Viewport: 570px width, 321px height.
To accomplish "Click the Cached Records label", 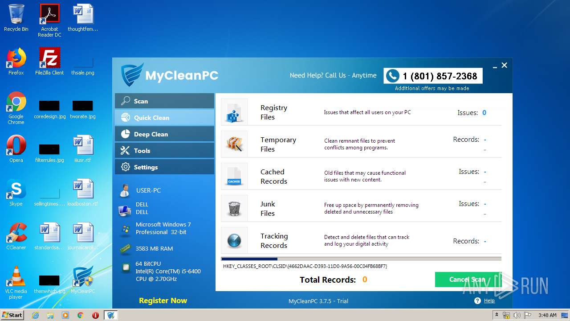I will coord(274,177).
